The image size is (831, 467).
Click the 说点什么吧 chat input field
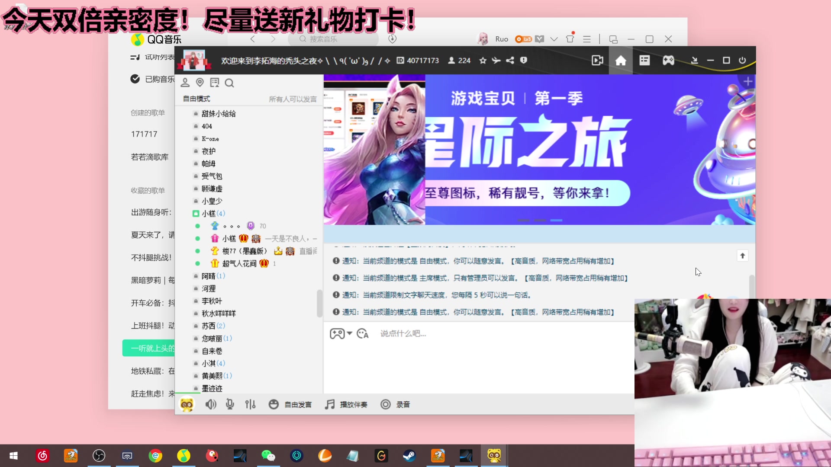(x=433, y=333)
